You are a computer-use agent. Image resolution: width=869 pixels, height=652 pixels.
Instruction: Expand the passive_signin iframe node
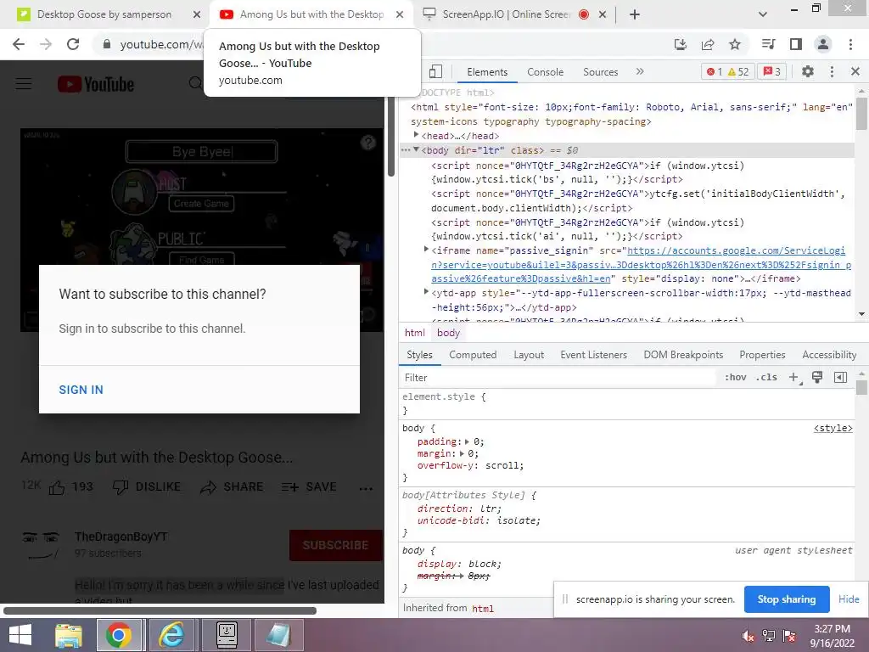[426, 250]
